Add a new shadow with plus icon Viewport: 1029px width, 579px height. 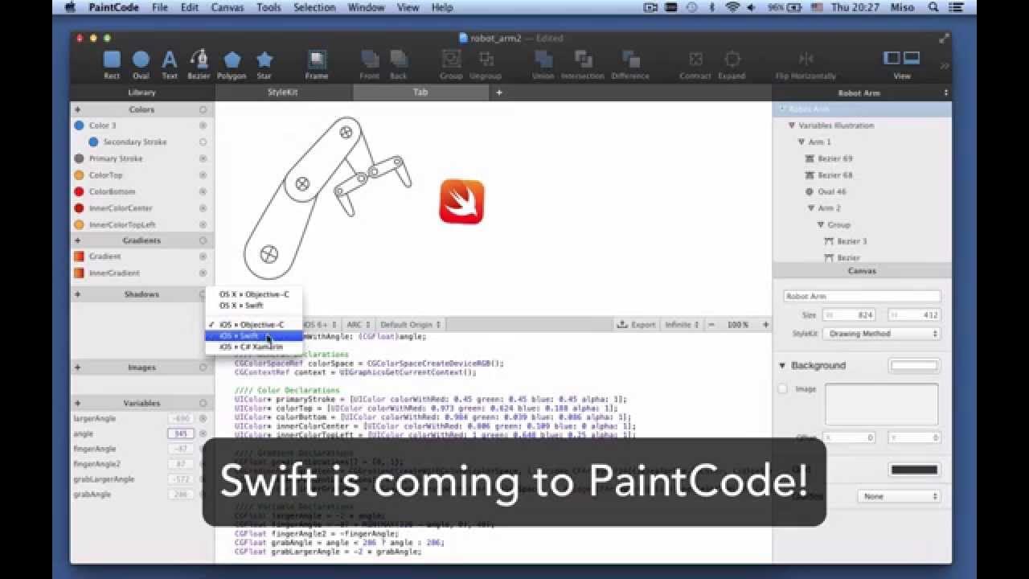[x=78, y=294]
